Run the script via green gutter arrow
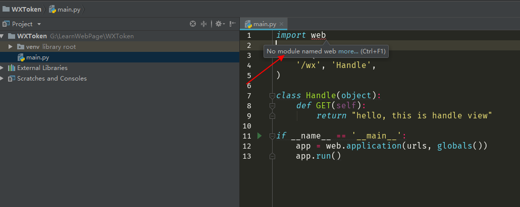 (259, 135)
